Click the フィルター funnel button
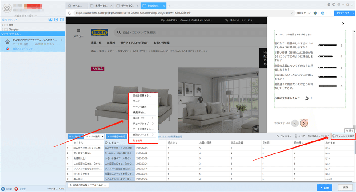This screenshot has width=356, height=192. click(x=284, y=136)
